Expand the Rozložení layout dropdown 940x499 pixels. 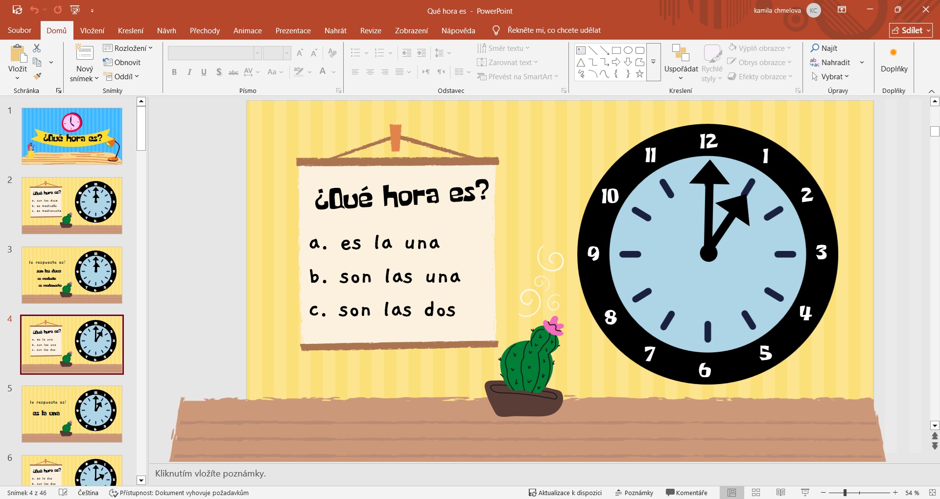point(128,48)
